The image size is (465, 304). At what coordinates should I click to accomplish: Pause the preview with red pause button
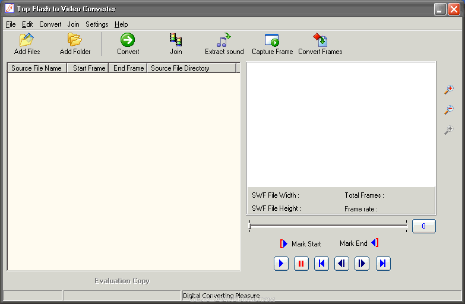tap(301, 264)
